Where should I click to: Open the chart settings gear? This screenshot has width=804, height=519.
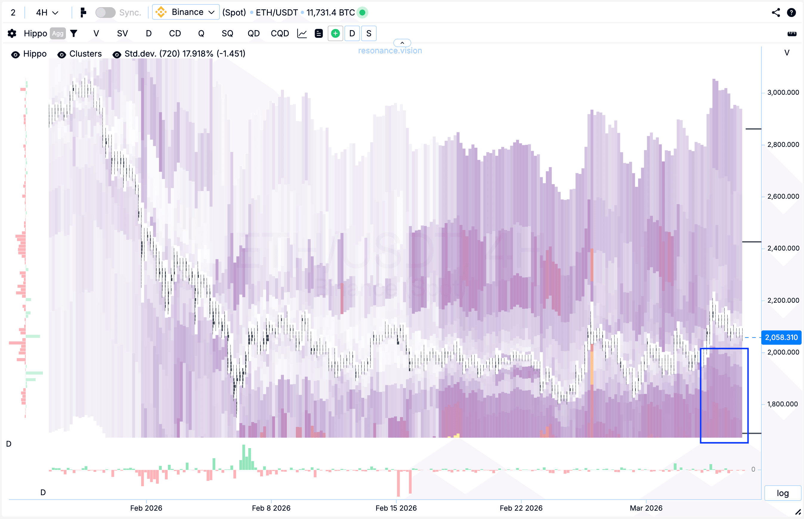[x=12, y=33]
